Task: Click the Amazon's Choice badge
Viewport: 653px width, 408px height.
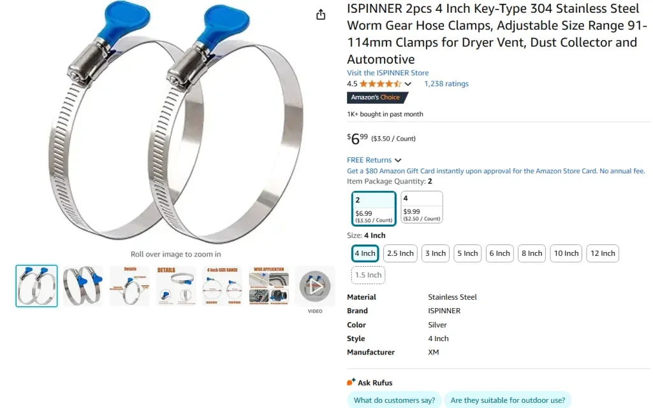Action: [376, 97]
